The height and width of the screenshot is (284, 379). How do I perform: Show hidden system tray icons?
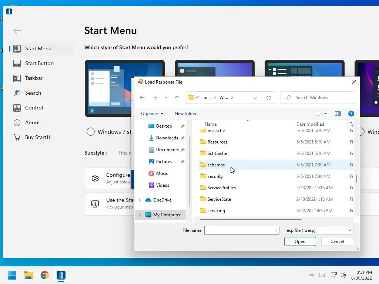pos(312,275)
